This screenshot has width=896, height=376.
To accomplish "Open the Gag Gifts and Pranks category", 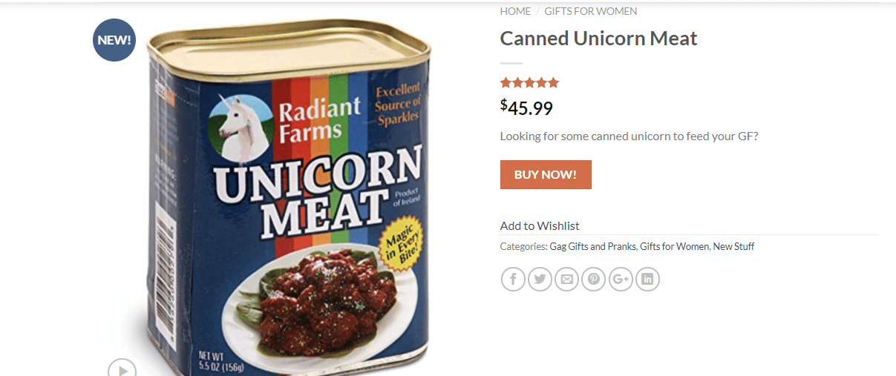I will pyautogui.click(x=592, y=246).
